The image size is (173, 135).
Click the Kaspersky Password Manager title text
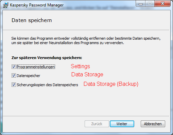tap(37, 5)
